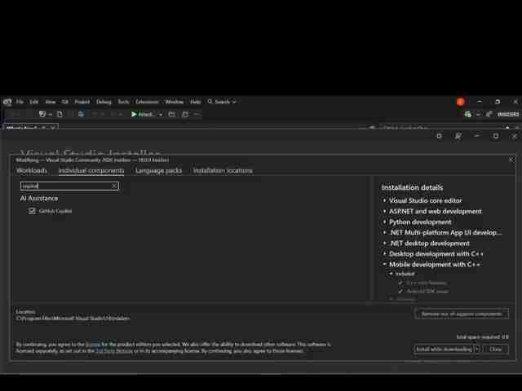Click the installer window feedback icon

pos(458,136)
